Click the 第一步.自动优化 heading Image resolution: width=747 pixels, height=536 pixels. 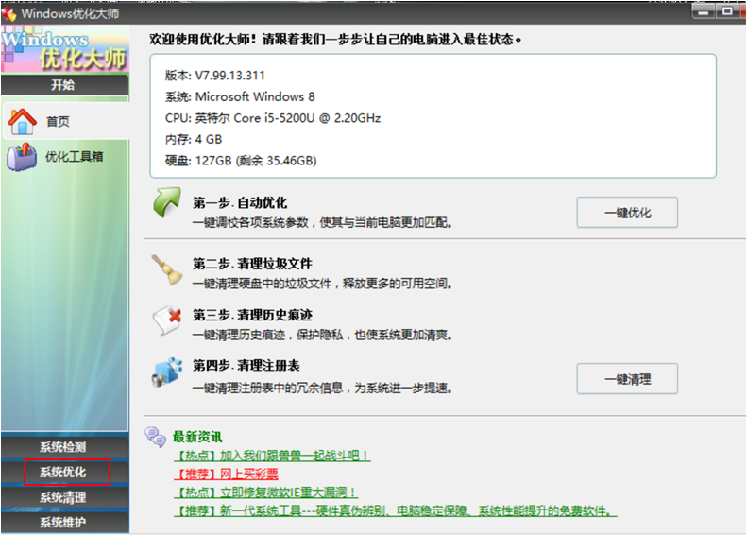coord(240,203)
